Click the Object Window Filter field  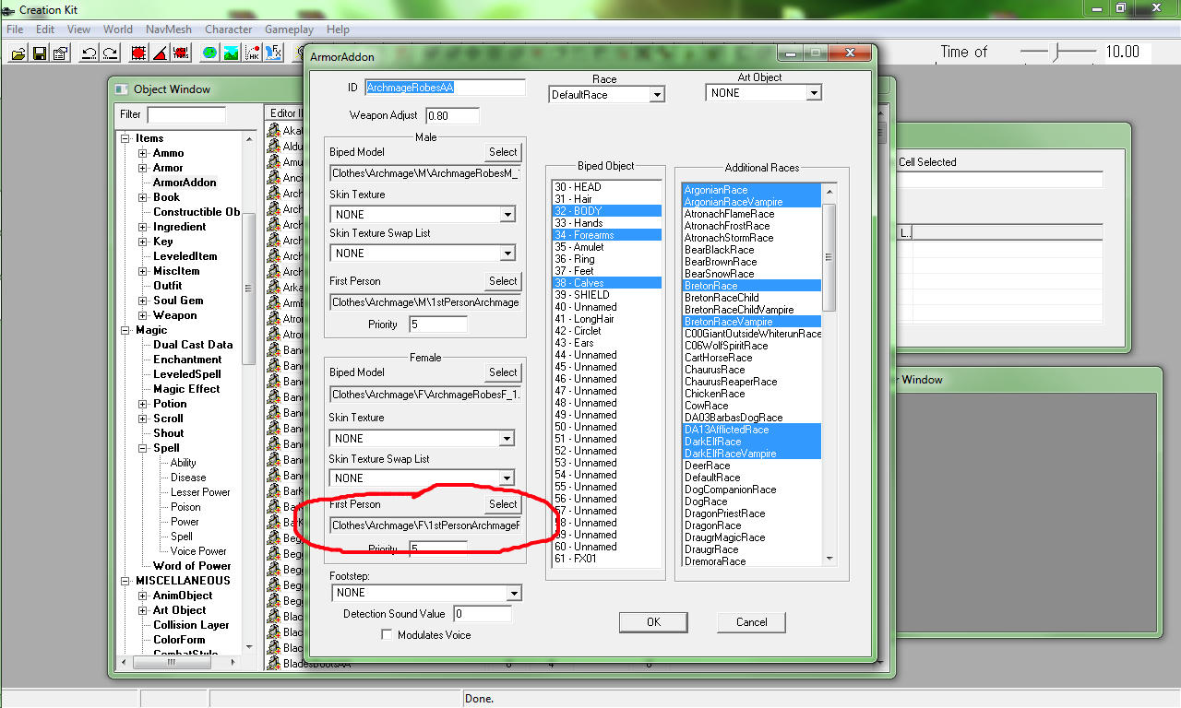[186, 115]
